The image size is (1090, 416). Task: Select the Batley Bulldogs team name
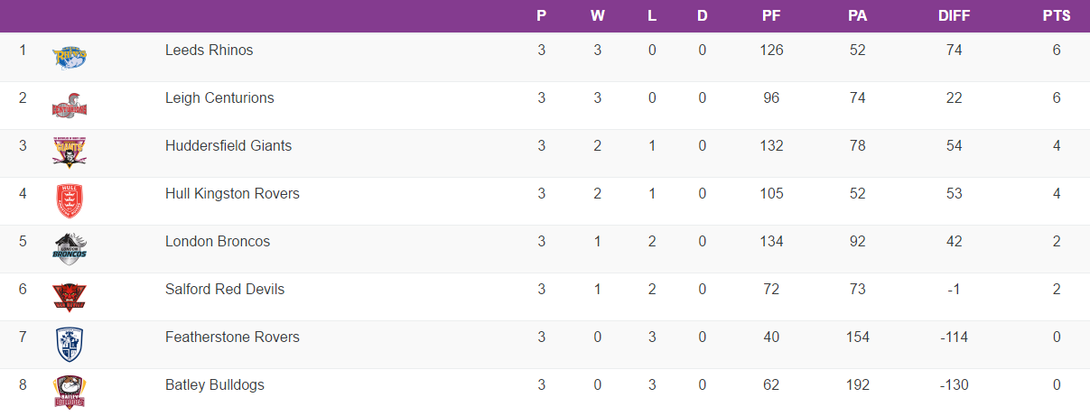click(215, 385)
